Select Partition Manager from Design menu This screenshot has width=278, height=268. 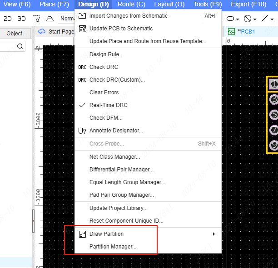[113, 247]
